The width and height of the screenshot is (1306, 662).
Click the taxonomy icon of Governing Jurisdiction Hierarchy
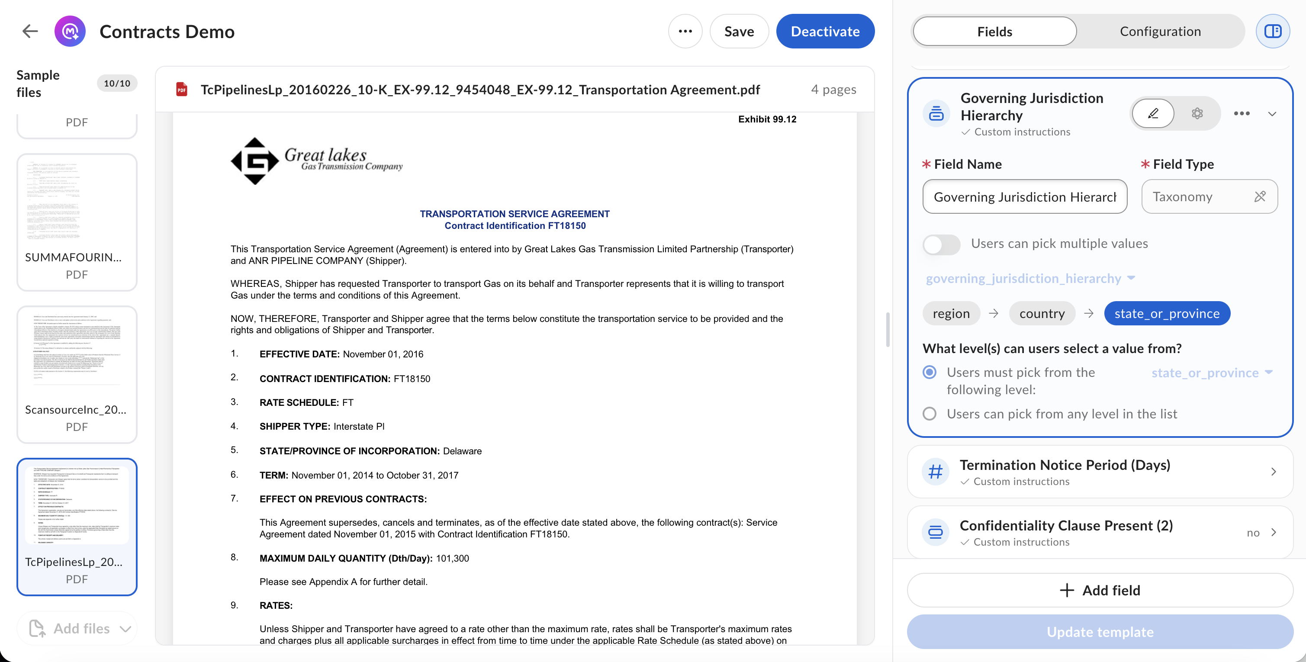[936, 113]
